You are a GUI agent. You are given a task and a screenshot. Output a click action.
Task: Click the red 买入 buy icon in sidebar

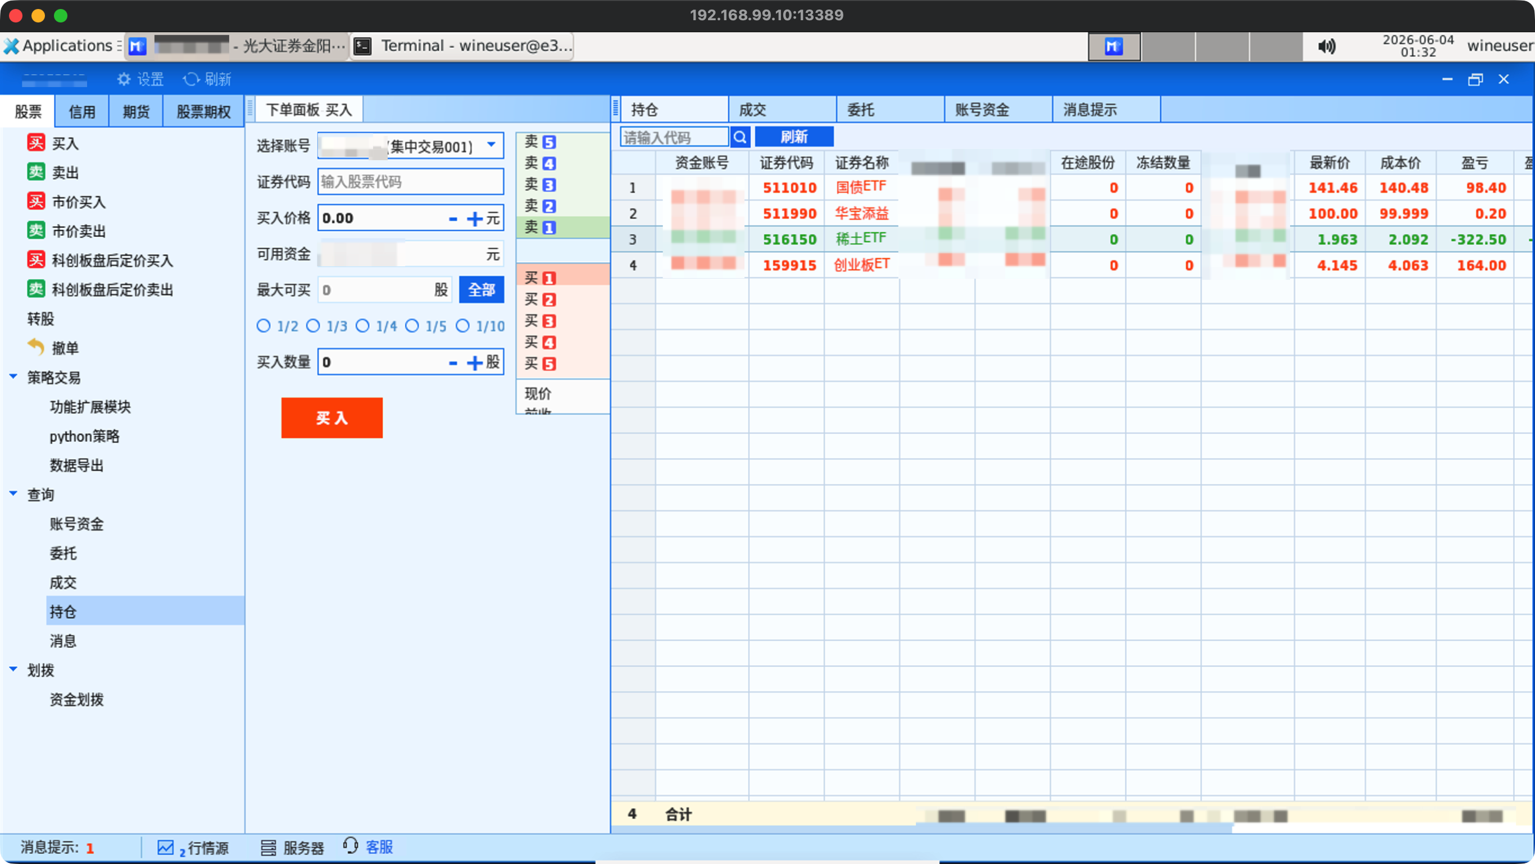pos(36,143)
